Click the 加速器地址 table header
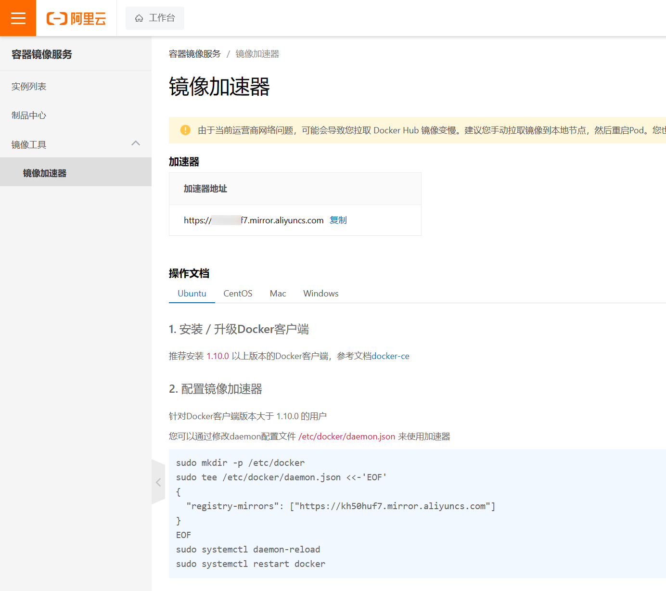 [x=205, y=189]
